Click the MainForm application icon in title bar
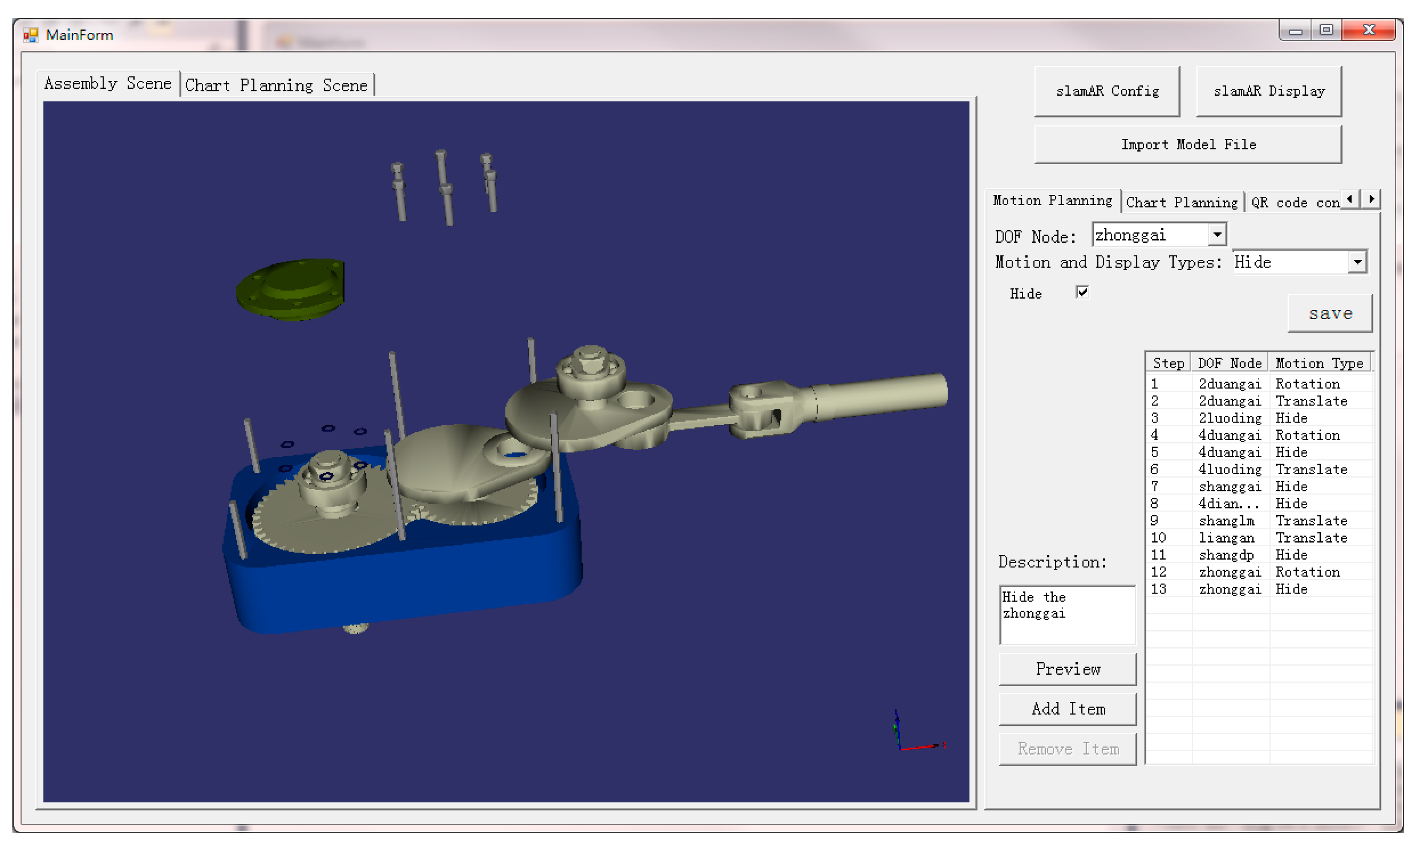 tap(30, 35)
